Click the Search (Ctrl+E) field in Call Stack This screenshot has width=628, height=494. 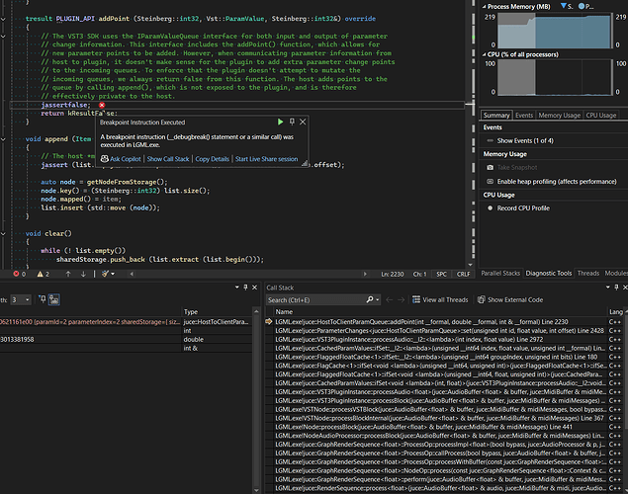click(x=315, y=299)
